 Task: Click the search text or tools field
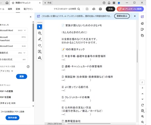(x=65, y=9)
